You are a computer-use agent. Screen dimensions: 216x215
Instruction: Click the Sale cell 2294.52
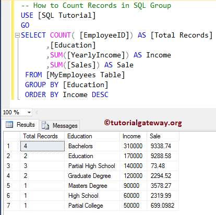click(x=163, y=176)
